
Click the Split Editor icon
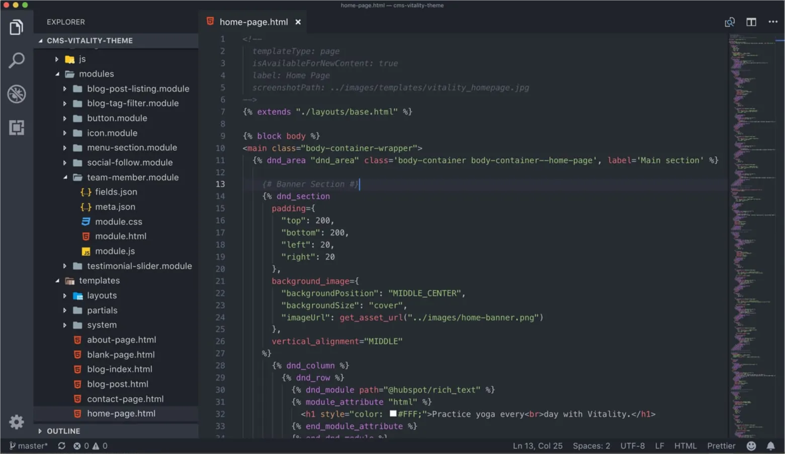pos(751,22)
